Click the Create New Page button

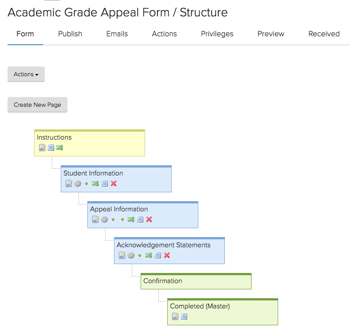point(37,105)
